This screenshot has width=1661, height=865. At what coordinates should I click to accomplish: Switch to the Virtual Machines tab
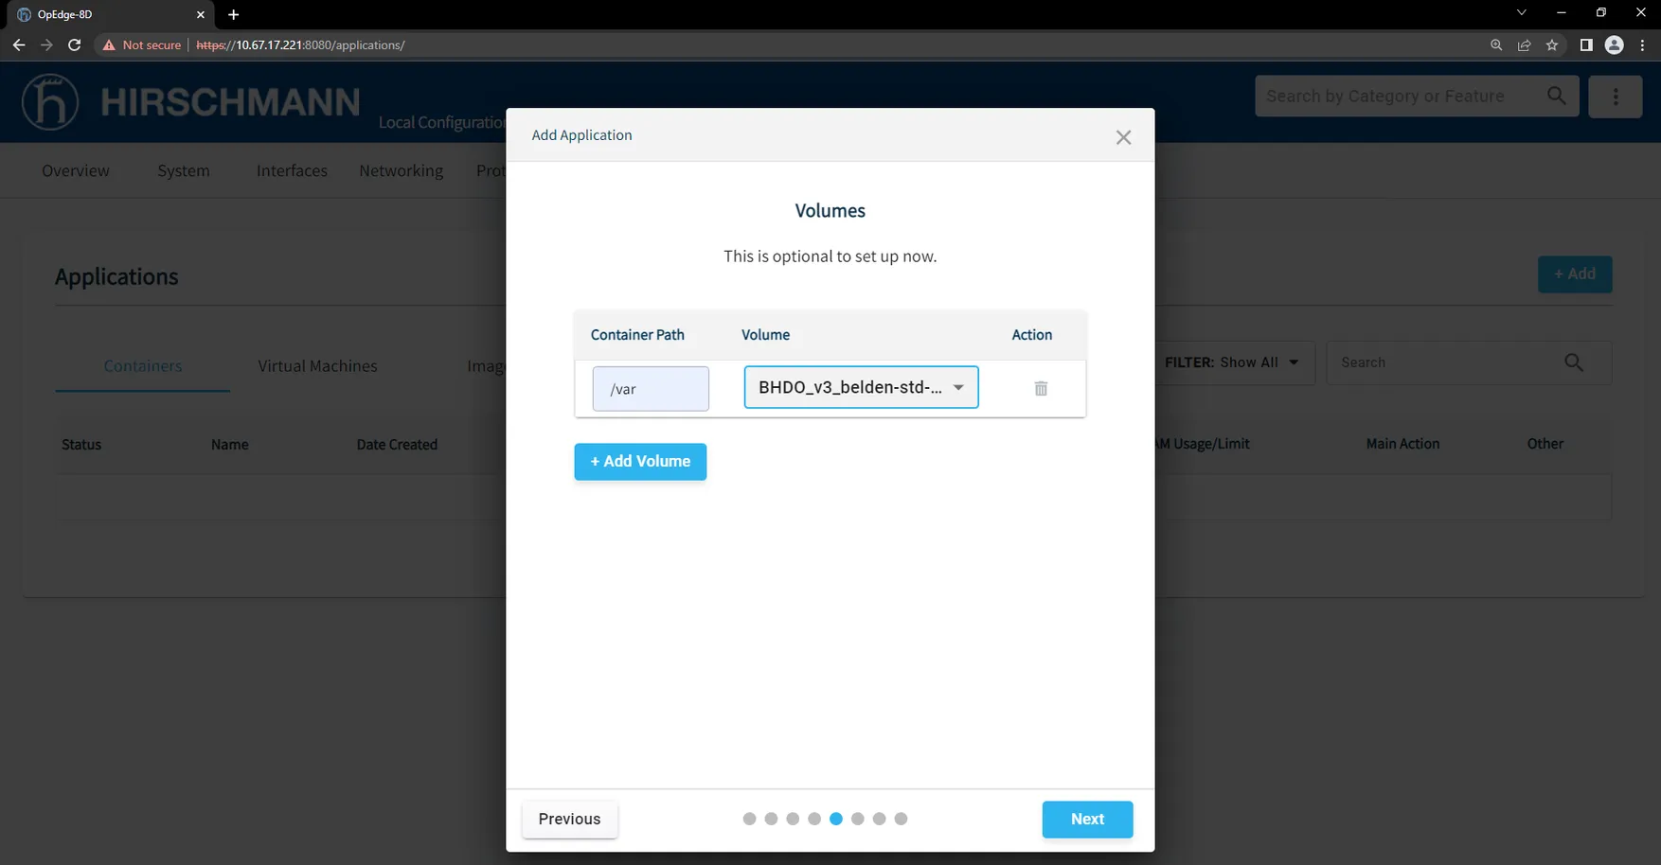pyautogui.click(x=317, y=366)
